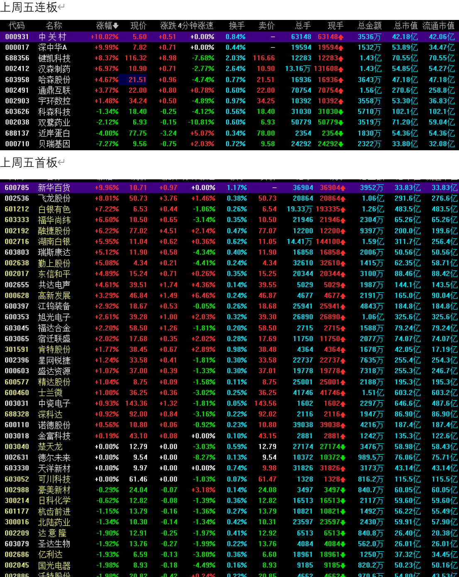Image resolution: width=459 pixels, height=577 pixels.
Task: Select the 日科化学 stock name
Action: click(54, 501)
